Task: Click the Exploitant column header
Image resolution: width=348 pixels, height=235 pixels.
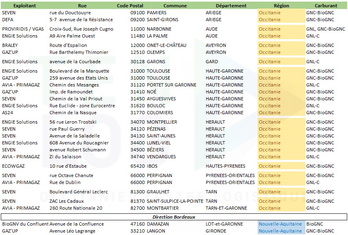Action: pos(25,6)
